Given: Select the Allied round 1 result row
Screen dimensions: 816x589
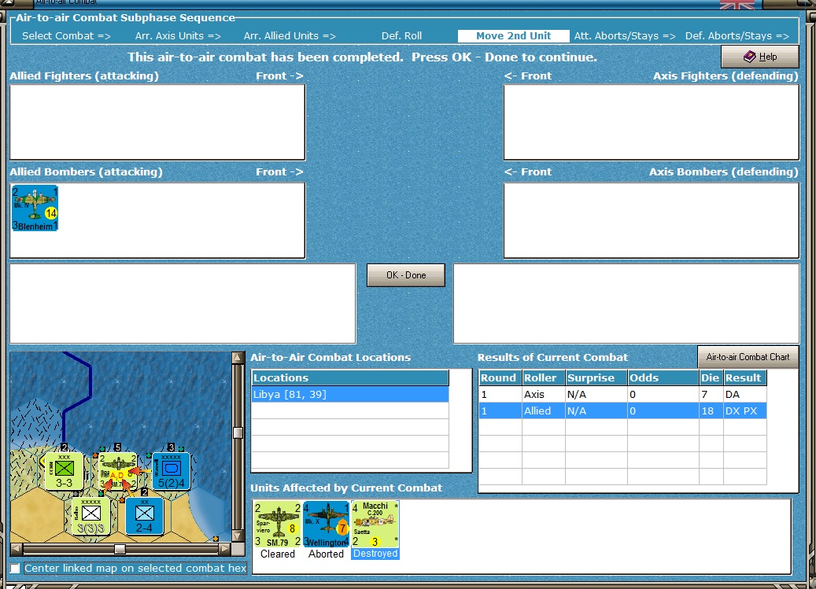Looking at the screenshot, I should tap(622, 410).
